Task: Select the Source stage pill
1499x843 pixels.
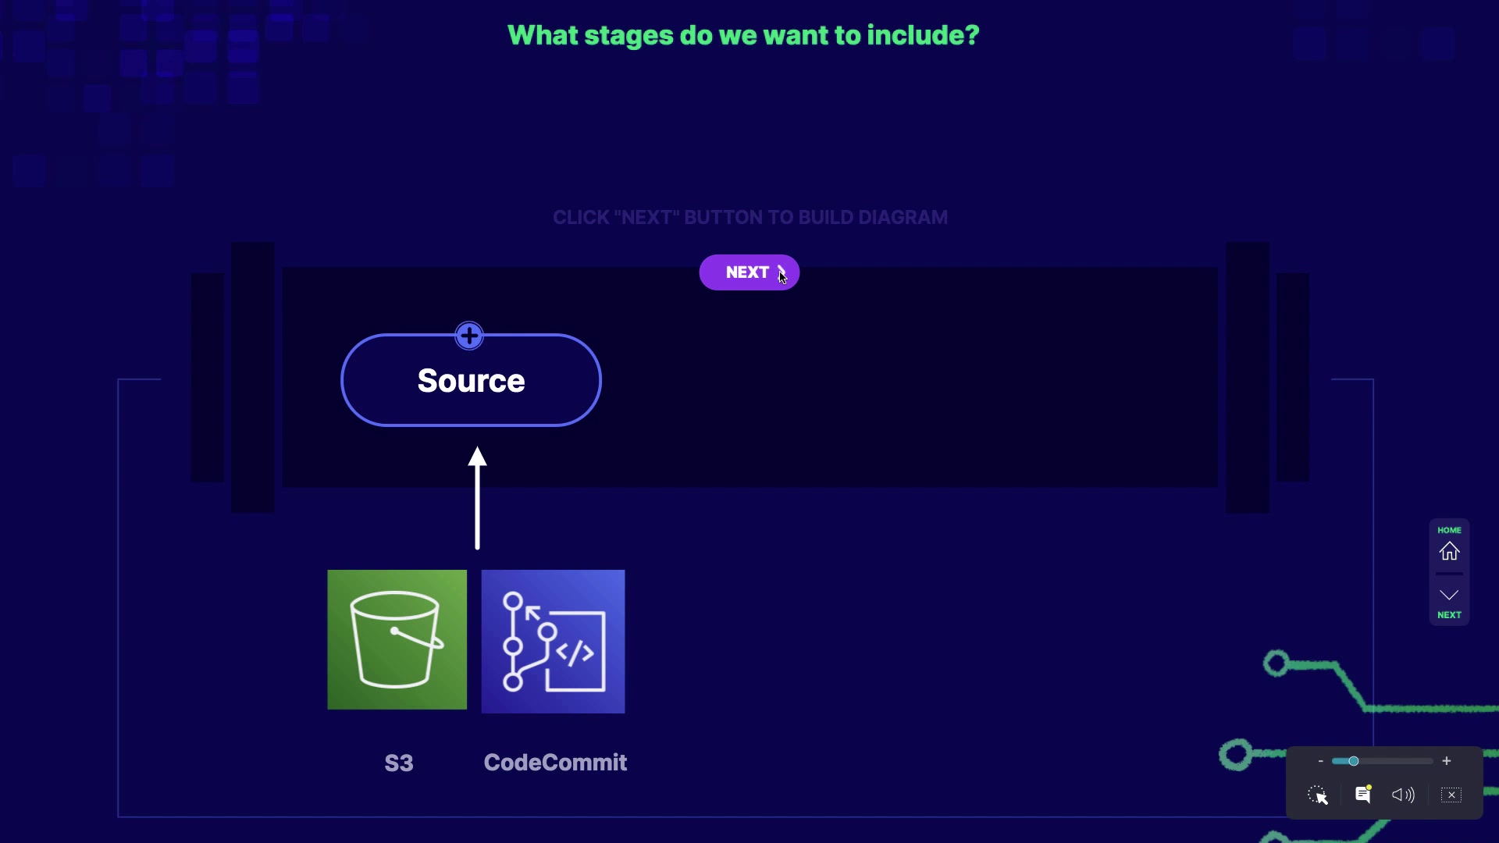Action: tap(471, 381)
